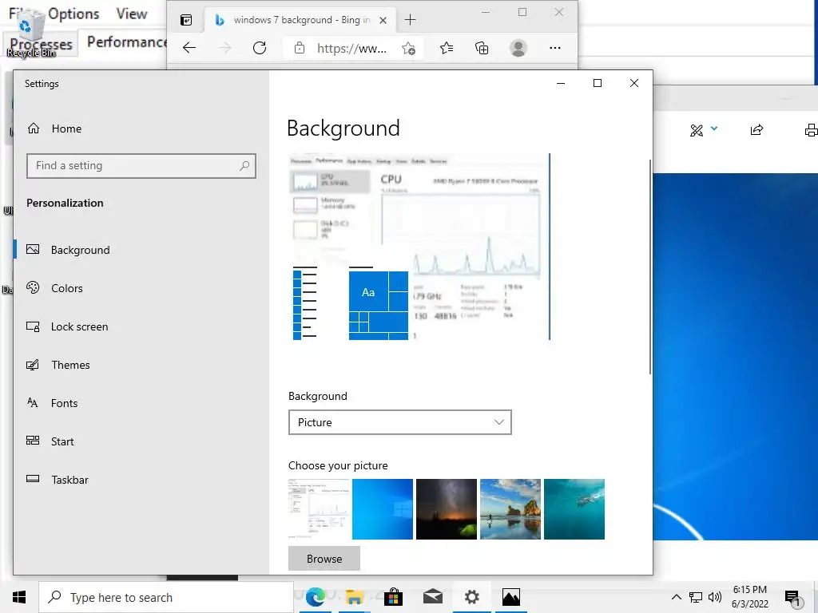
Task: View site lock information in Edge
Action: 300,49
